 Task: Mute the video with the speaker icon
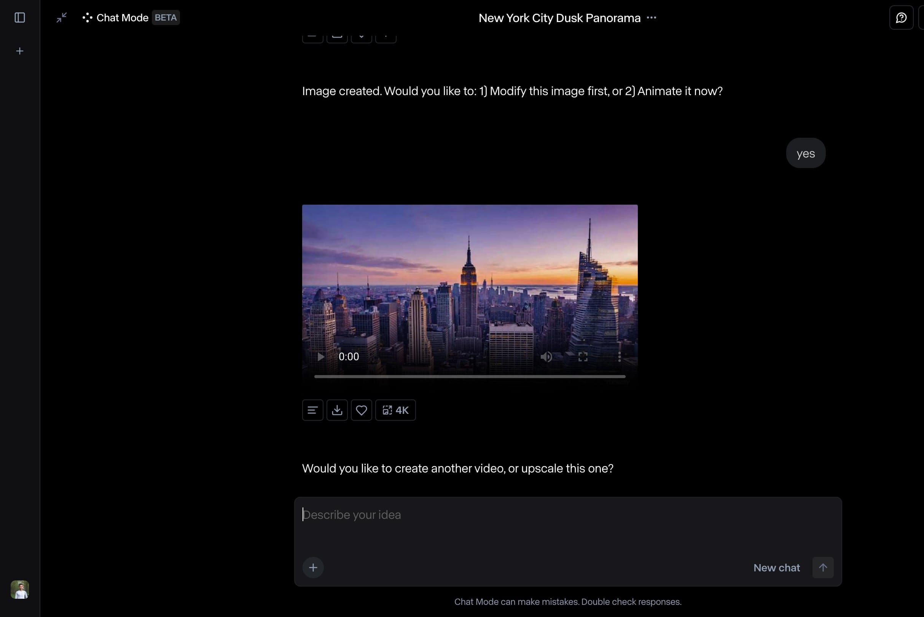pos(546,357)
